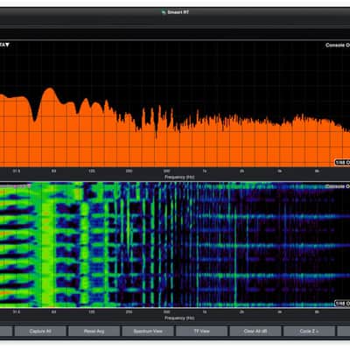Image resolution: width=350 pixels, height=350 pixels.
Task: Open the RTA plot type dropdown arrow
Action: (x=7, y=45)
